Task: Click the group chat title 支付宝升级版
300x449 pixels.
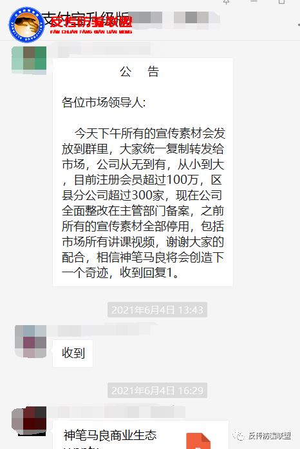Action: 87,18
